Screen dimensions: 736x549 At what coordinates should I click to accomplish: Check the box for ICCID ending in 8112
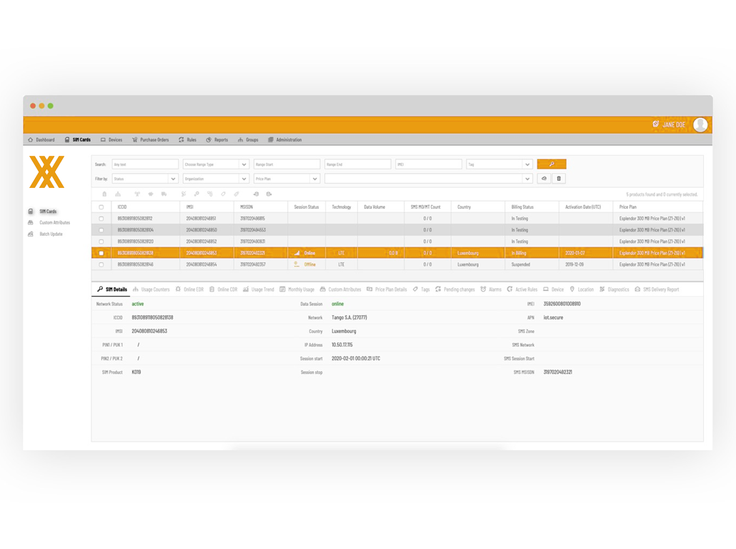101,219
